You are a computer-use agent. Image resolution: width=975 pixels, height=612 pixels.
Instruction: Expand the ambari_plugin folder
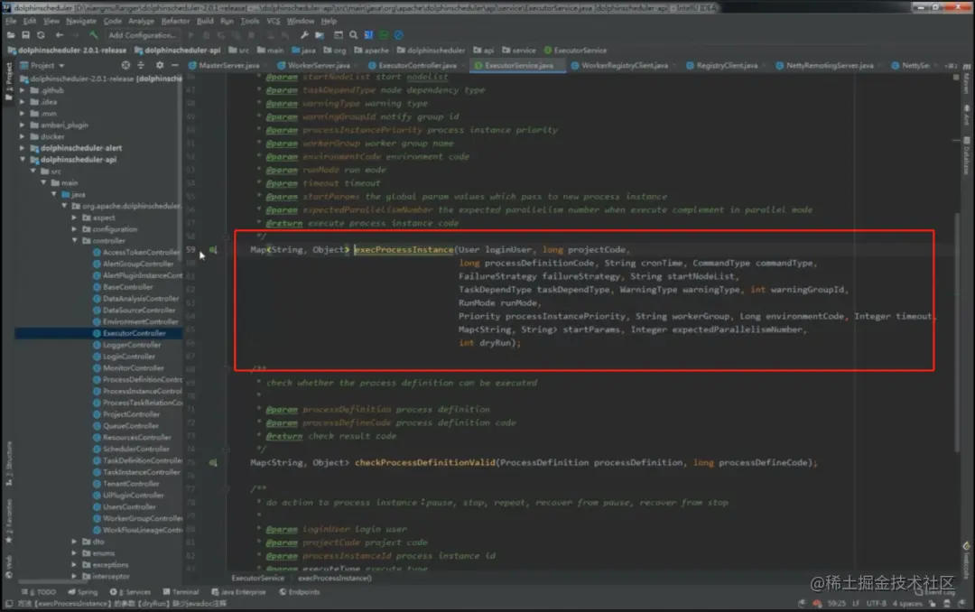point(23,125)
